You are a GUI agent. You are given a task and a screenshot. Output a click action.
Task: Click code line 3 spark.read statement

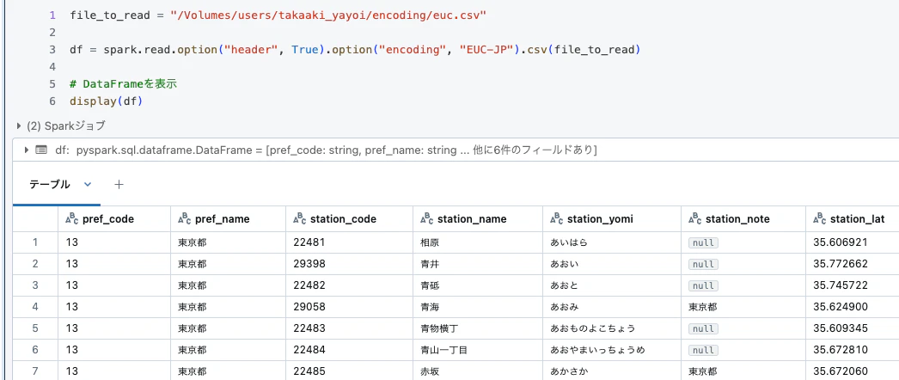355,50
